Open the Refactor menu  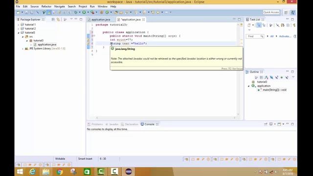pyautogui.click(x=46, y=6)
